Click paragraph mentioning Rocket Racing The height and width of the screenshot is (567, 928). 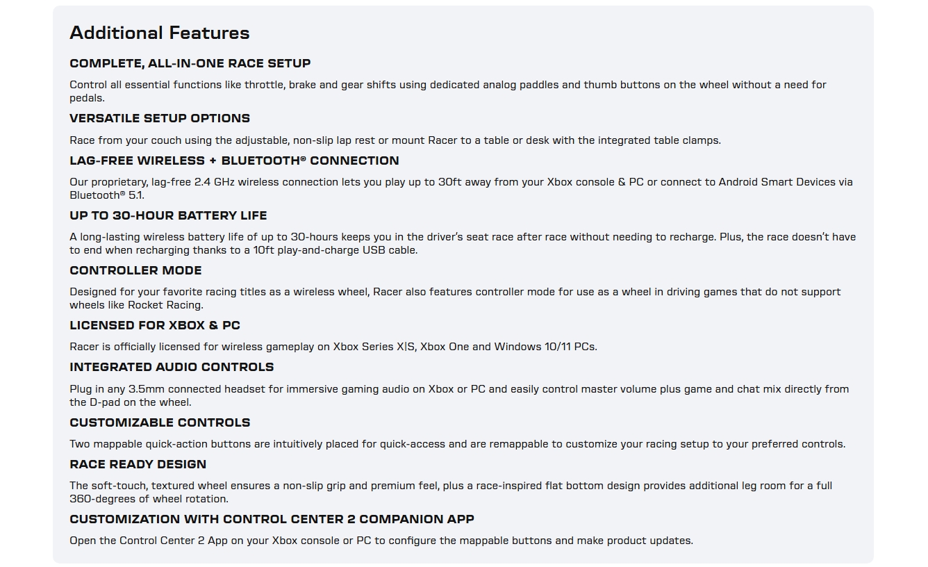click(x=455, y=298)
